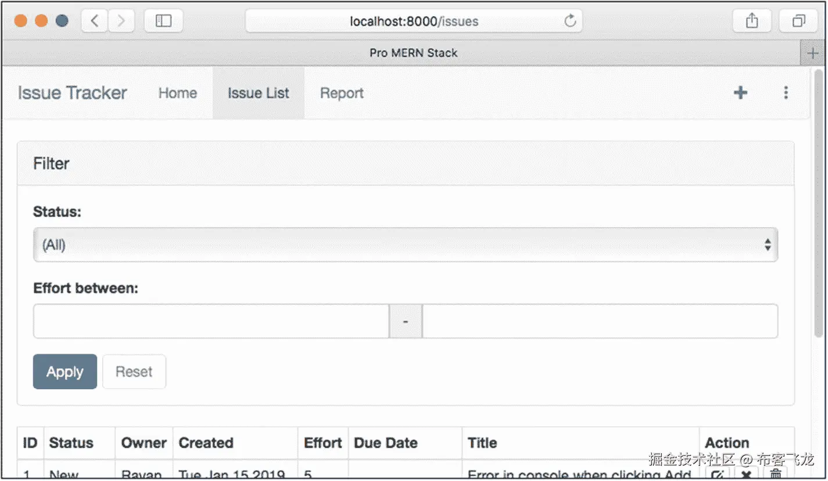Screen dimensions: 828x481
Task: Open the vertical dots menu in navbar
Action: click(x=786, y=92)
